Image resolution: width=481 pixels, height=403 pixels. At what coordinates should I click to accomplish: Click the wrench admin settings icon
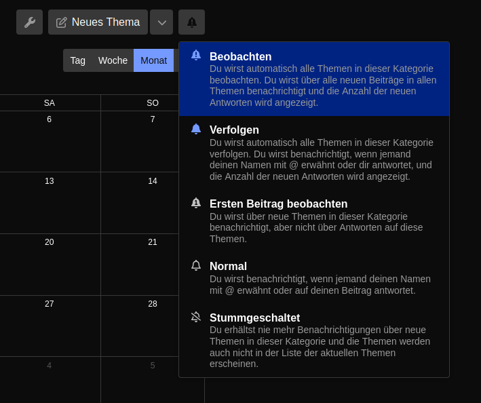coord(29,22)
